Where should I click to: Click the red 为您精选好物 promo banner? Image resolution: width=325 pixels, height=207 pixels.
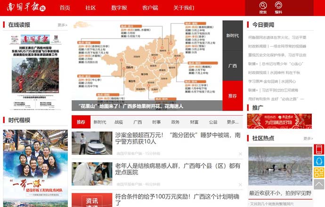click(x=279, y=121)
